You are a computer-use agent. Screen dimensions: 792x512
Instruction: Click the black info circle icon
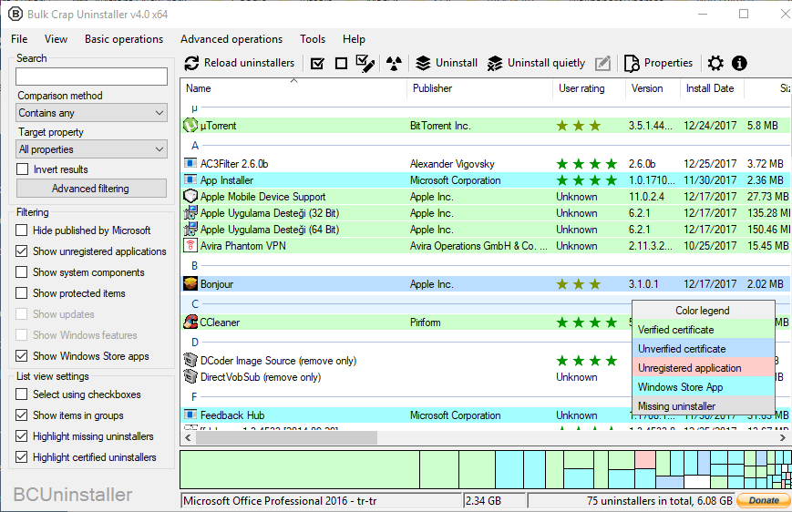(x=739, y=63)
